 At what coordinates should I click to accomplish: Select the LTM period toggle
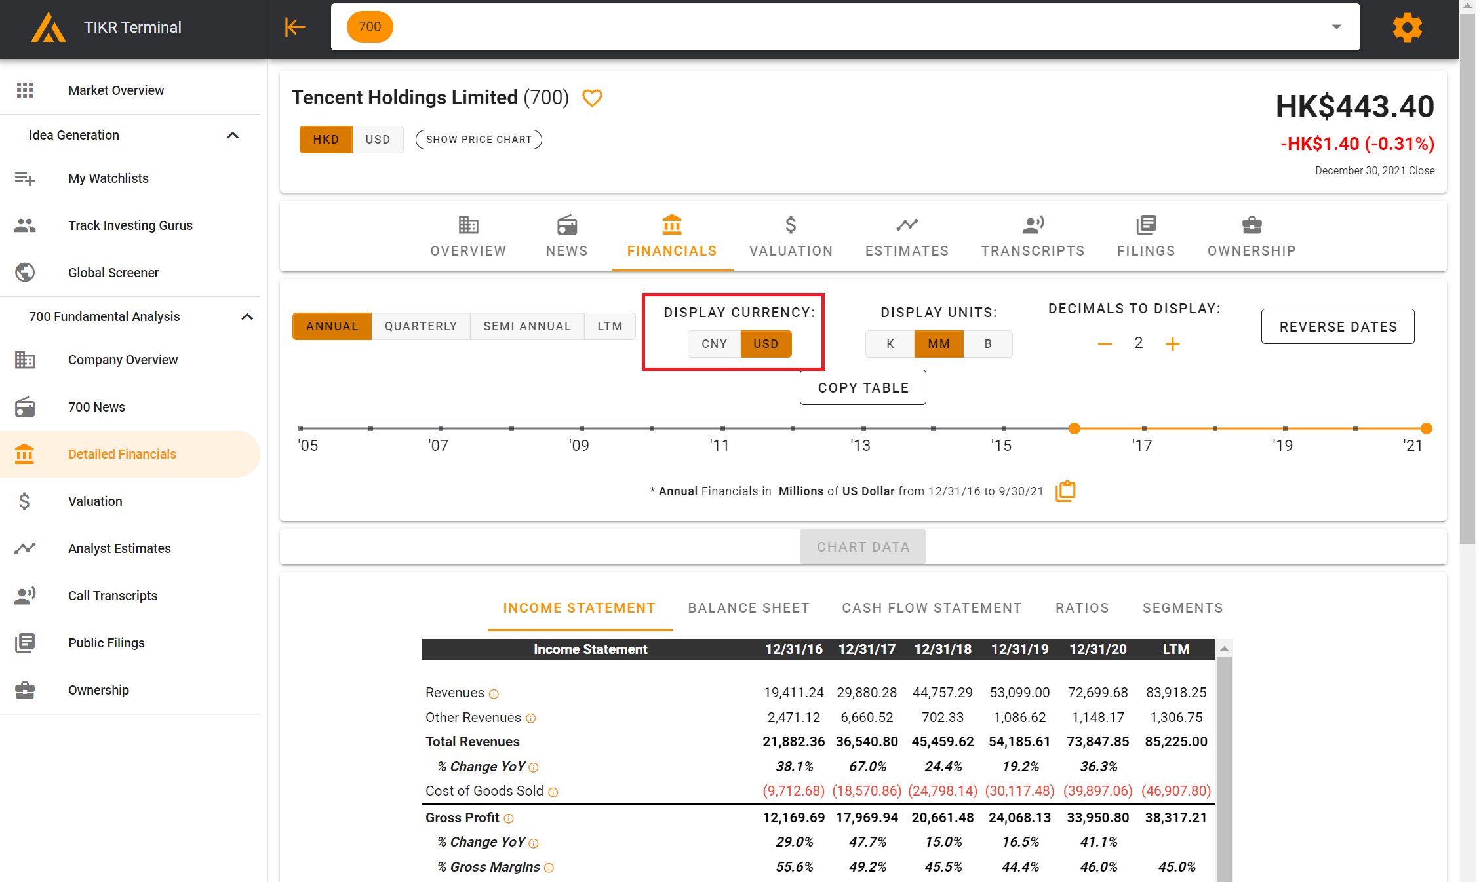pos(610,326)
